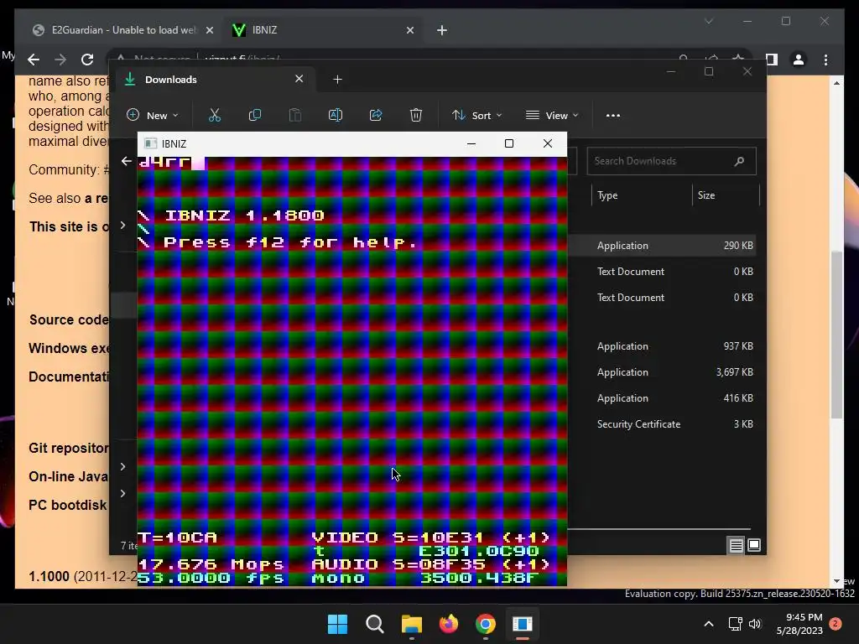Open Chrome three-dot menu
Image resolution: width=859 pixels, height=644 pixels.
click(826, 60)
